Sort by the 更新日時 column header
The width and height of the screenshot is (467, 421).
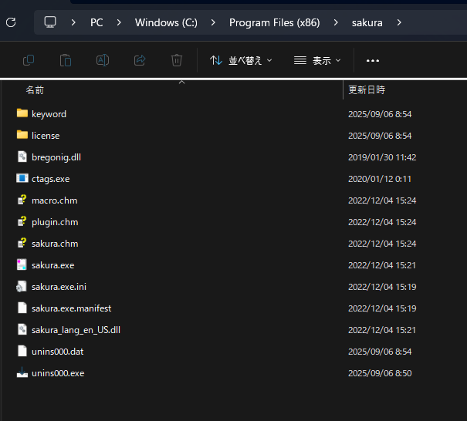pyautogui.click(x=367, y=90)
